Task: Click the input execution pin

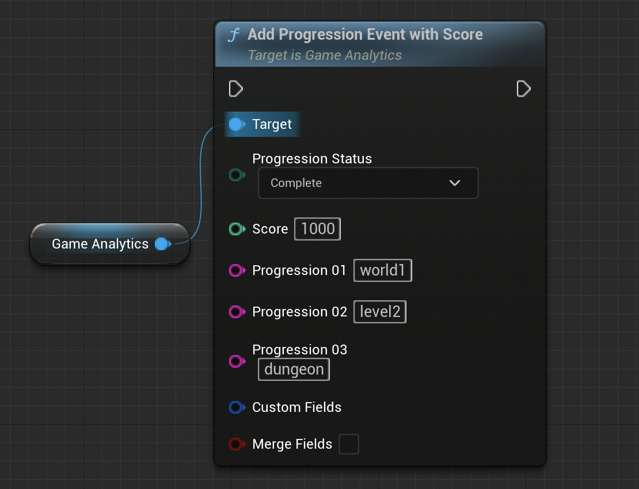Action: [x=235, y=89]
